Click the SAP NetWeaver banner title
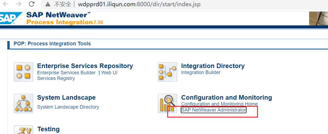The height and width of the screenshot is (134, 328). click(x=58, y=15)
